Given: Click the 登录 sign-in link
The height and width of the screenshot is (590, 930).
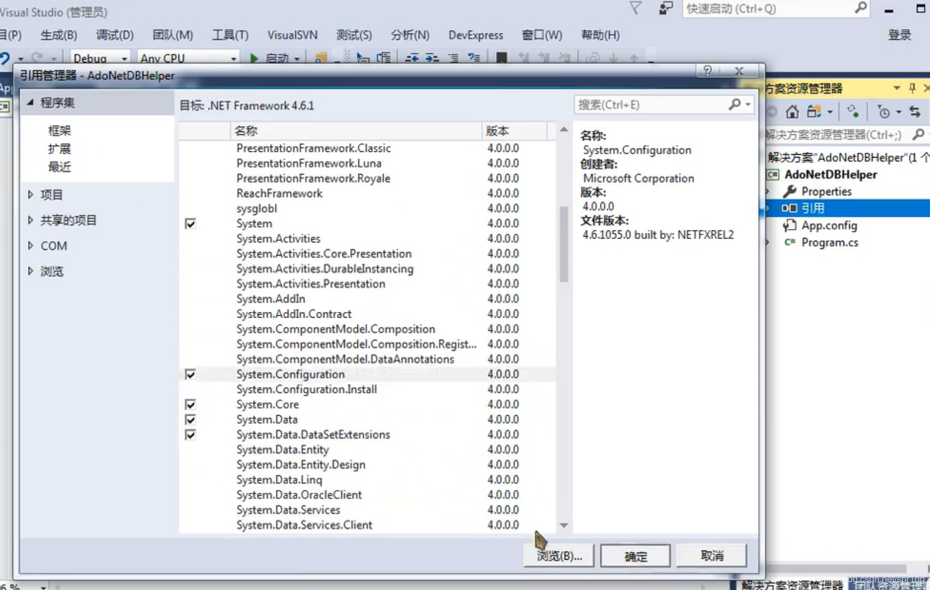Looking at the screenshot, I should coord(900,35).
